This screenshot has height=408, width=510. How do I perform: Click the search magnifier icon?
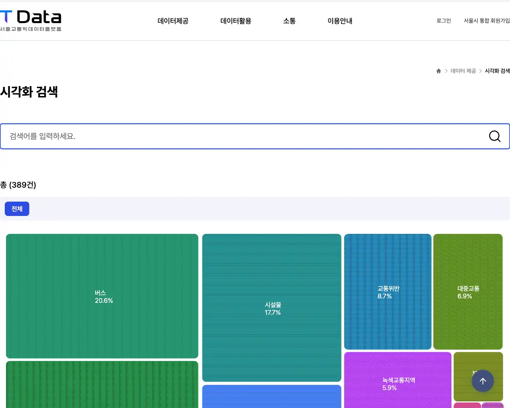coord(494,136)
